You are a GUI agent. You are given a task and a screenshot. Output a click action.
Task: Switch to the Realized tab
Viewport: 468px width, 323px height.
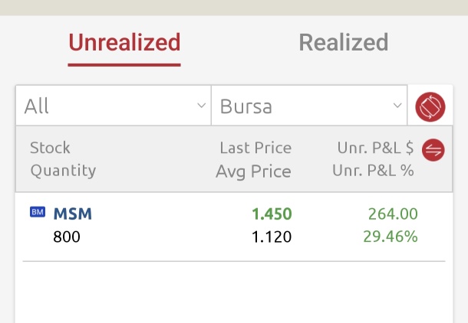coord(344,43)
